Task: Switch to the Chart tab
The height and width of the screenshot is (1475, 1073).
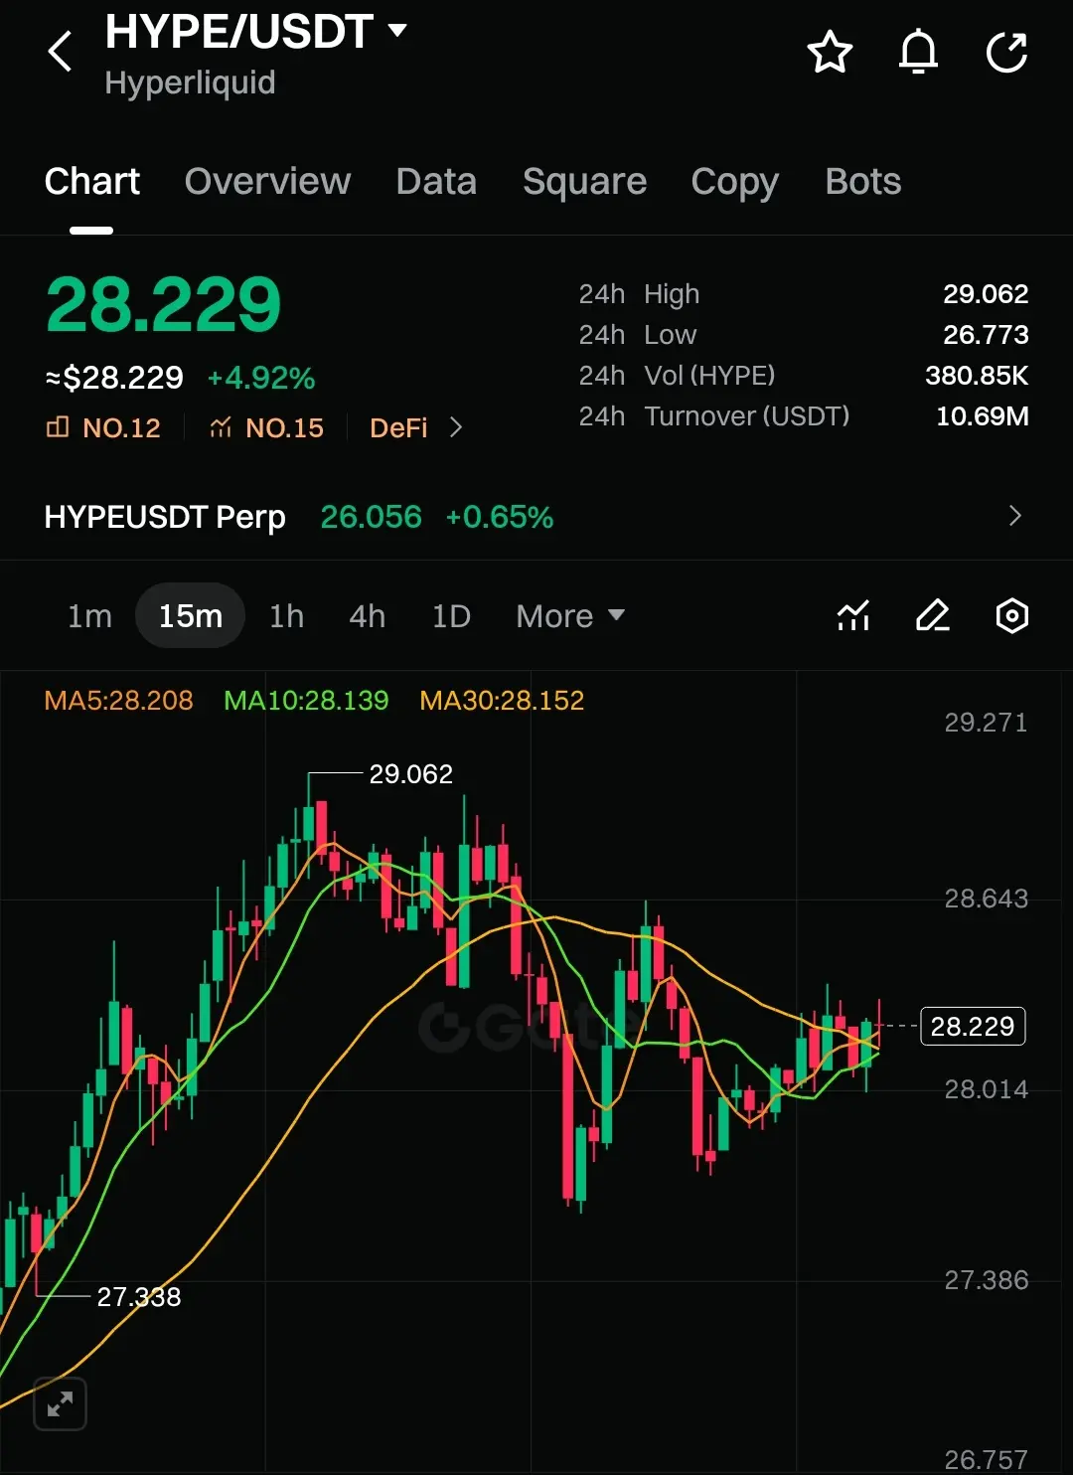Action: pyautogui.click(x=92, y=182)
